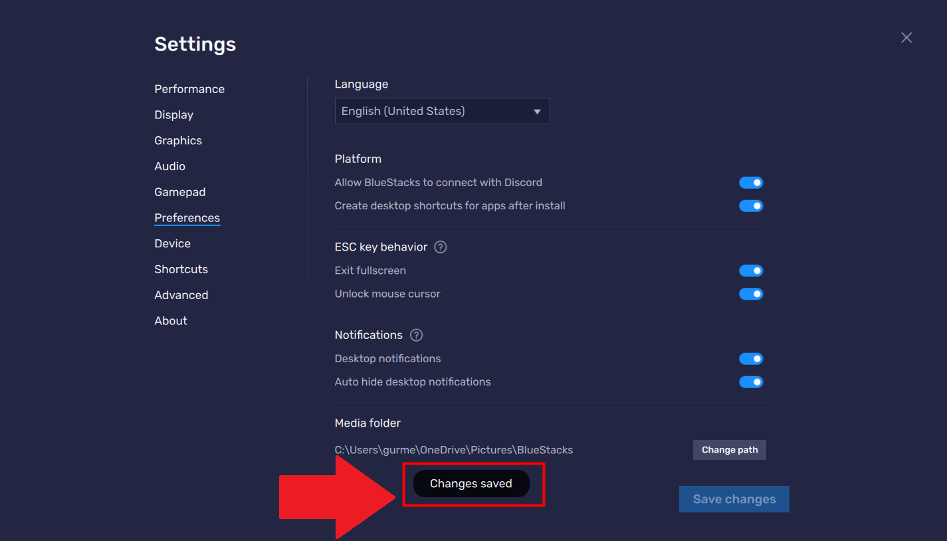947x541 pixels.
Task: Go to Shortcuts settings
Action: click(x=181, y=269)
